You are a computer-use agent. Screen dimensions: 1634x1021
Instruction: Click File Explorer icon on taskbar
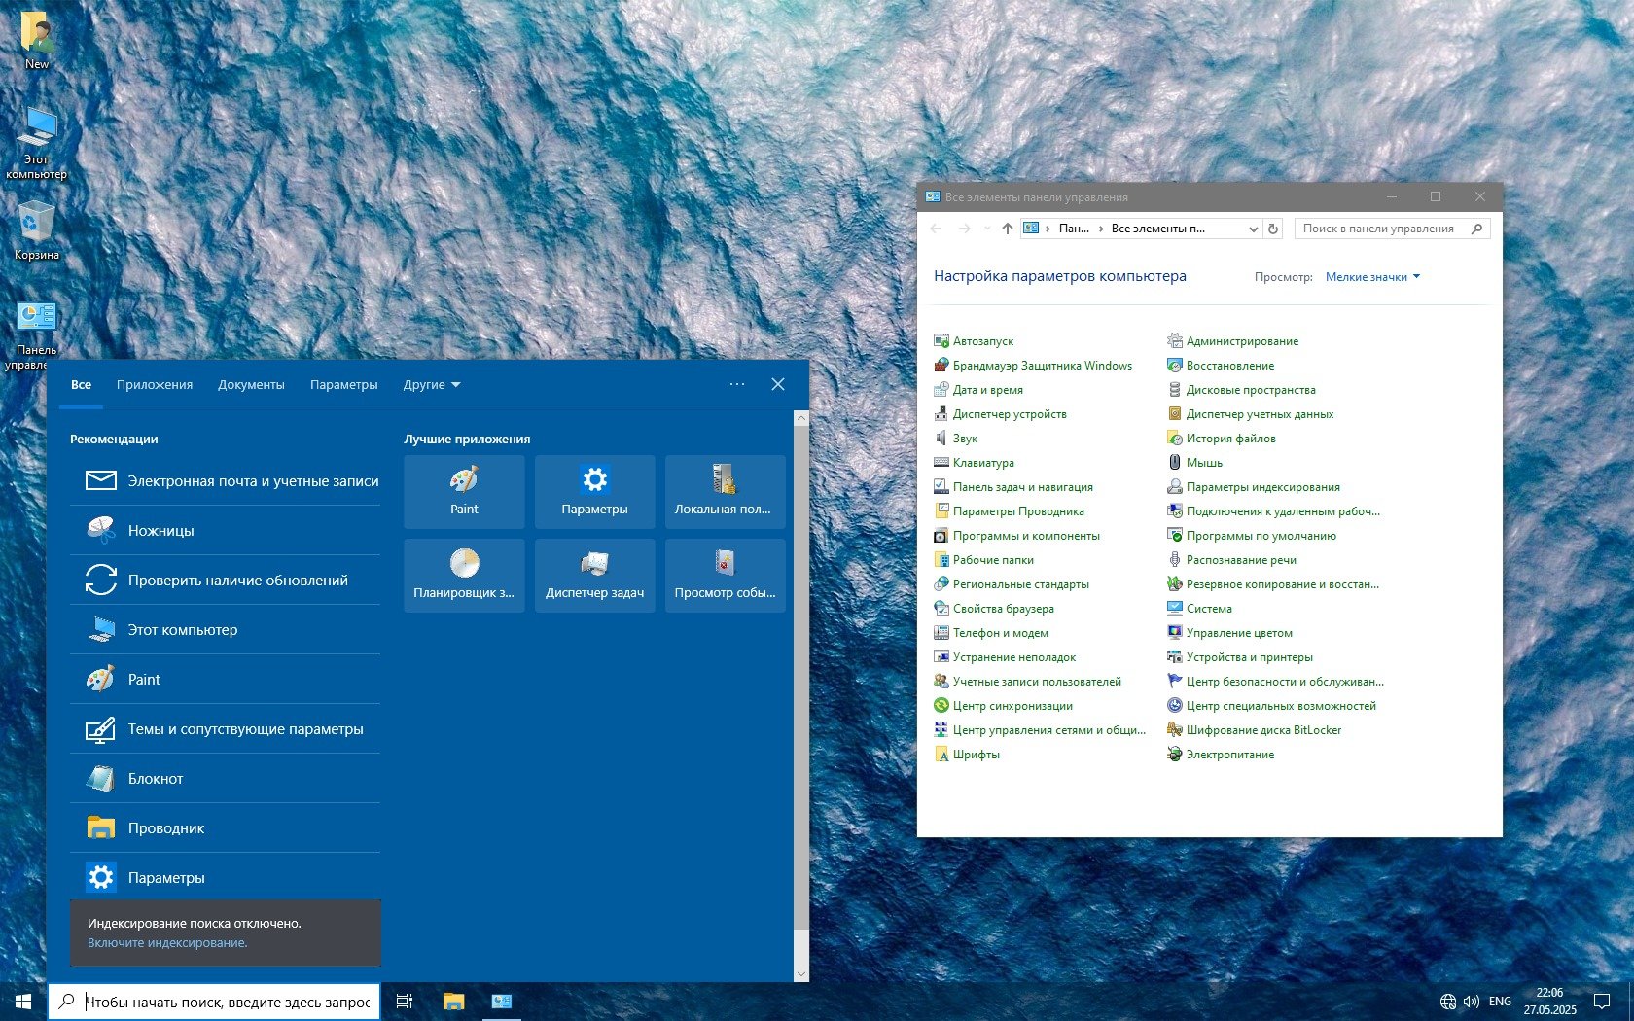pos(453,1002)
